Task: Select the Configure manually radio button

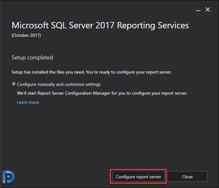Action: tap(14, 84)
